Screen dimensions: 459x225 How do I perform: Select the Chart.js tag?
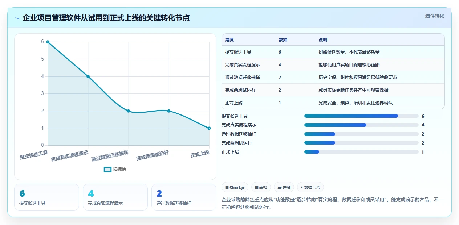(235, 187)
